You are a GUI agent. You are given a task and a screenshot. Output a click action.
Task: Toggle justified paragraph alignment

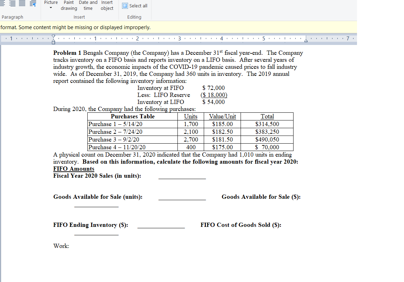point(22,4)
